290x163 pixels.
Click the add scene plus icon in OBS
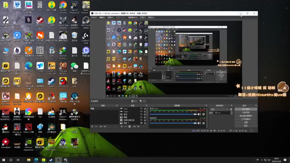pyautogui.click(x=92, y=126)
